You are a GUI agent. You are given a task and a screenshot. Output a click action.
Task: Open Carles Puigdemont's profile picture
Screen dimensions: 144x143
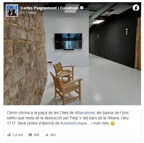coord(12,10)
